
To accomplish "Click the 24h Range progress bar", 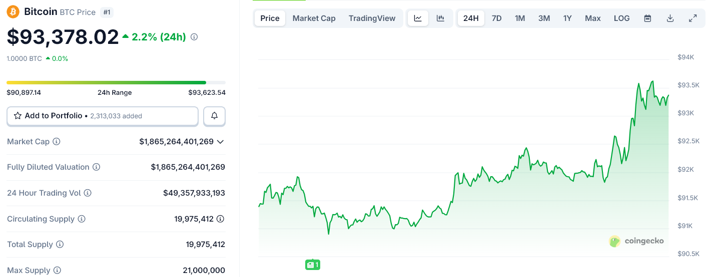I will coord(116,82).
